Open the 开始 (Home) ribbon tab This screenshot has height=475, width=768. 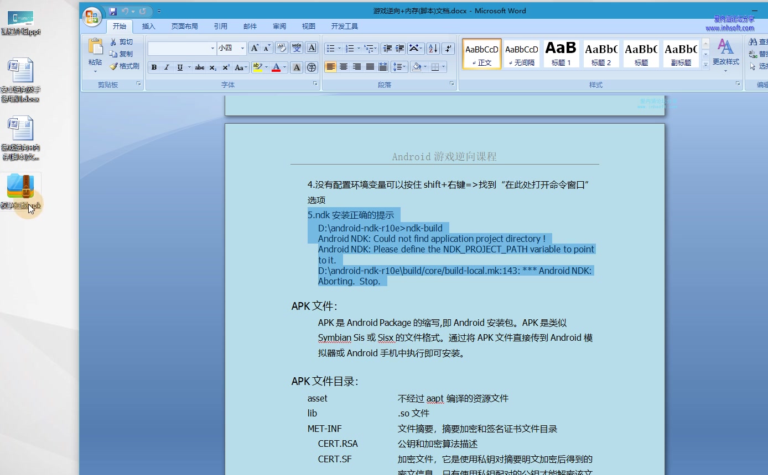pos(120,26)
